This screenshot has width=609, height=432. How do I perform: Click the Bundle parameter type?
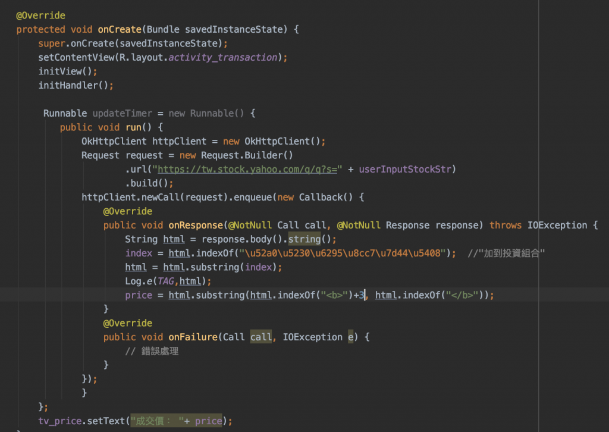click(x=163, y=30)
